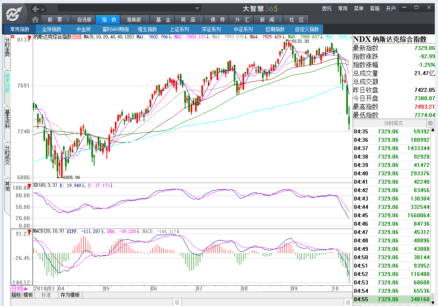Select the 04:55 trade row
The width and height of the screenshot is (438, 306).
click(392, 299)
